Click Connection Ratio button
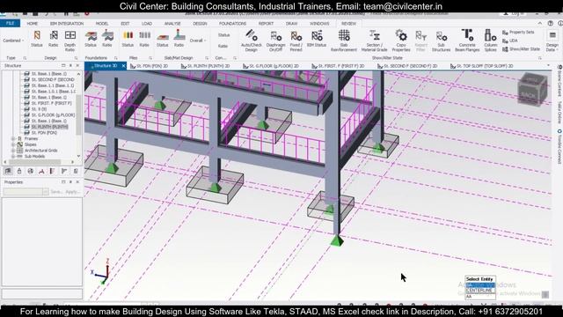The height and width of the screenshot is (317, 563). point(223,46)
